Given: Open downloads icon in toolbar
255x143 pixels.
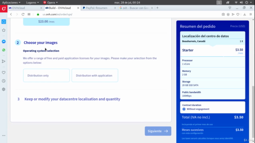Looking at the screenshot, I should click(245, 14).
